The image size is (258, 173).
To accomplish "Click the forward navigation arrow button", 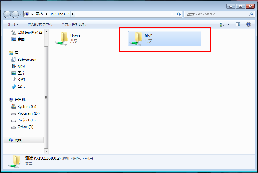I will (16, 14).
